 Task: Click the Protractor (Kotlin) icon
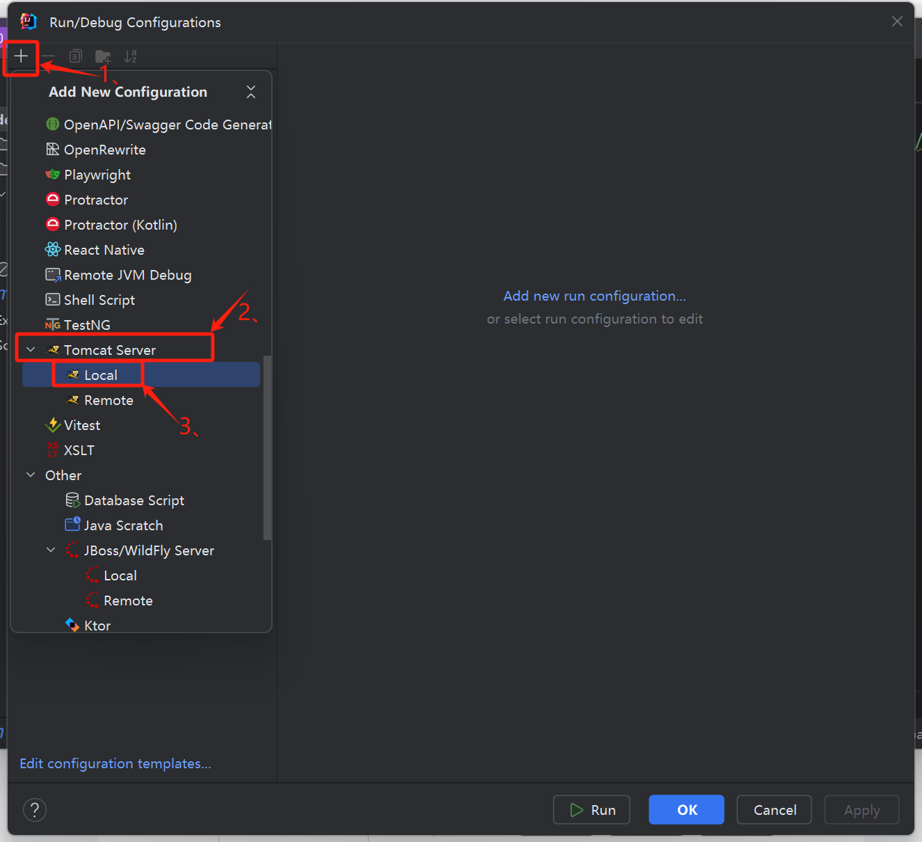click(x=53, y=225)
